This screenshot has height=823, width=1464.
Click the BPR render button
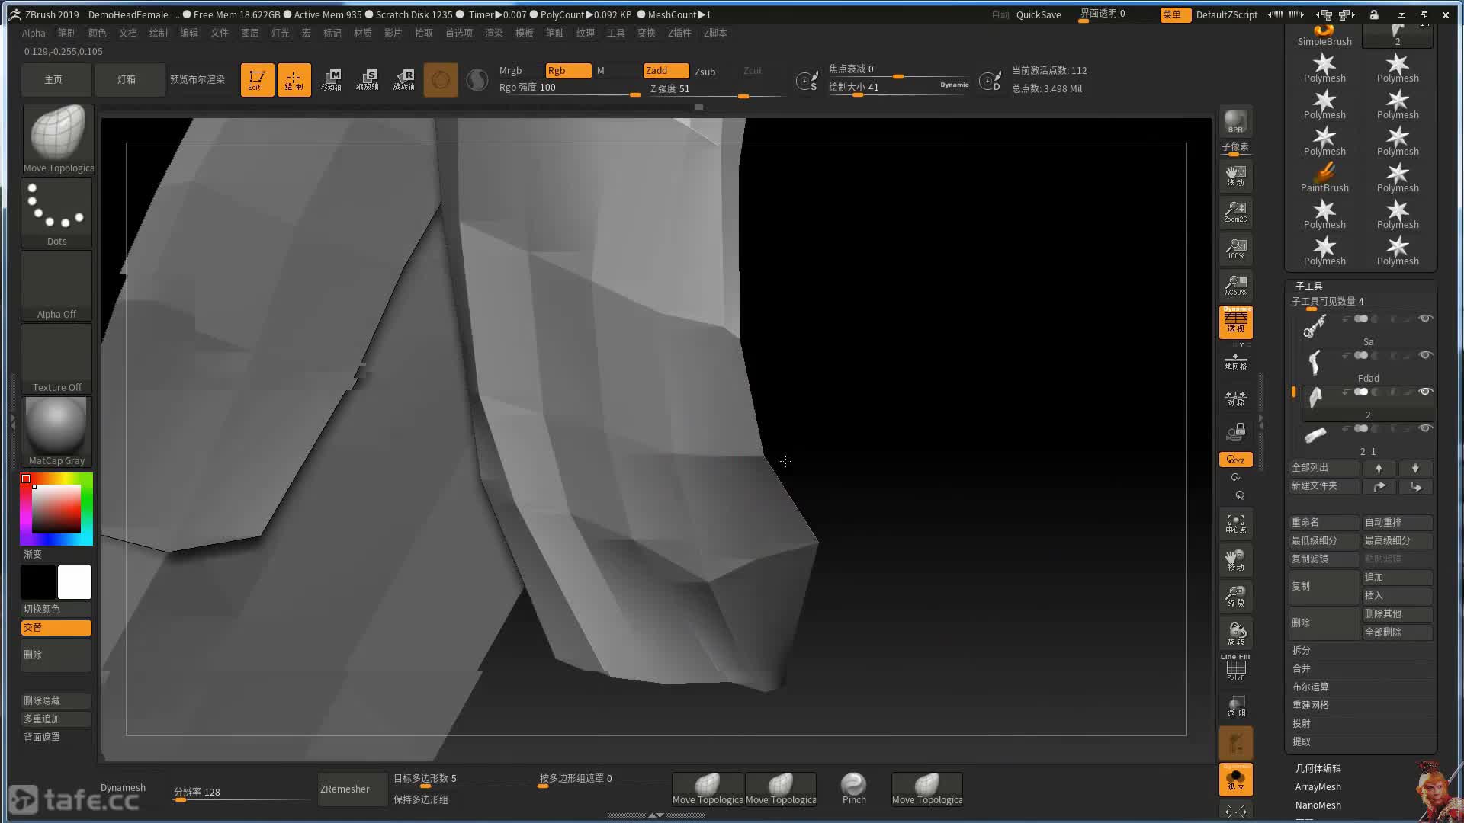coord(1235,121)
